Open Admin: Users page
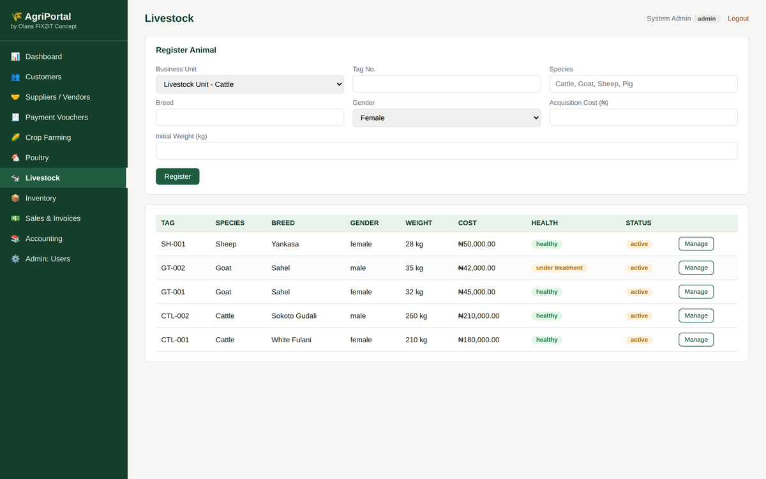The width and height of the screenshot is (766, 479). tap(64, 259)
